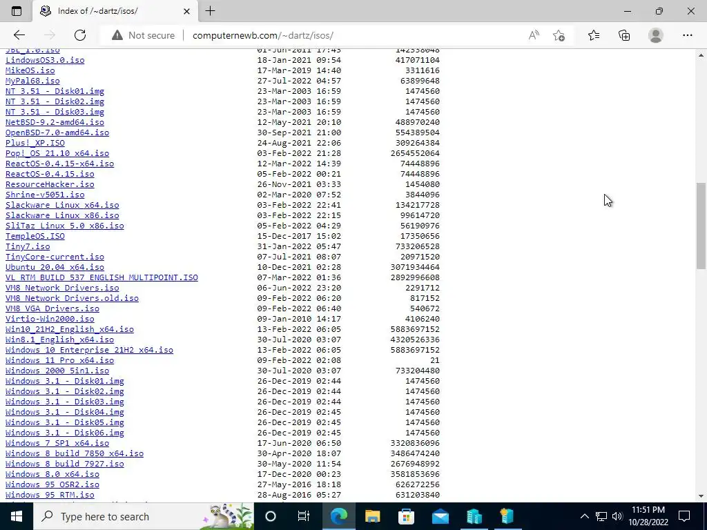Open Microsoft Store from taskbar
Viewport: 707px width, 530px height.
tap(406, 516)
